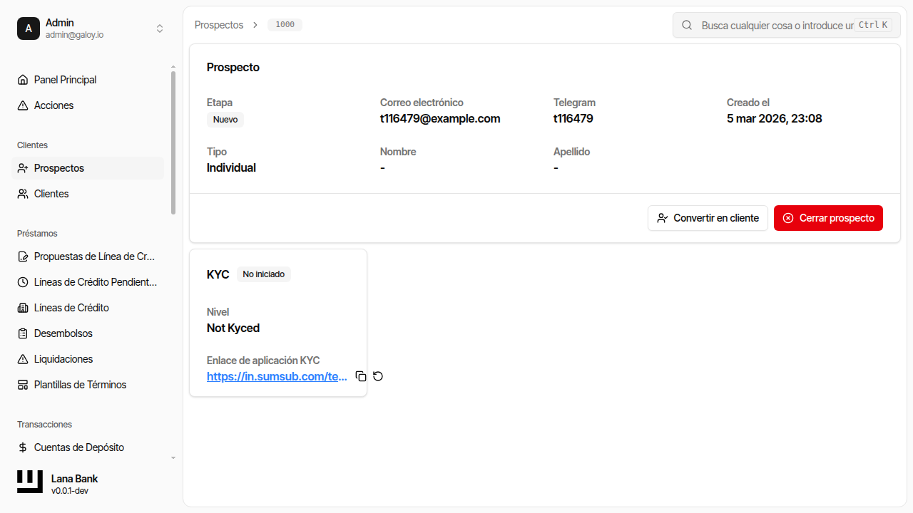Click the Lana Bank logo
This screenshot has width=913, height=513.
29,481
